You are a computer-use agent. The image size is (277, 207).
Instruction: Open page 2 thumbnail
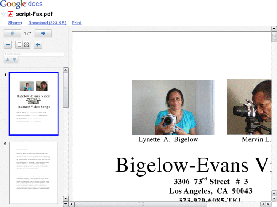34,173
